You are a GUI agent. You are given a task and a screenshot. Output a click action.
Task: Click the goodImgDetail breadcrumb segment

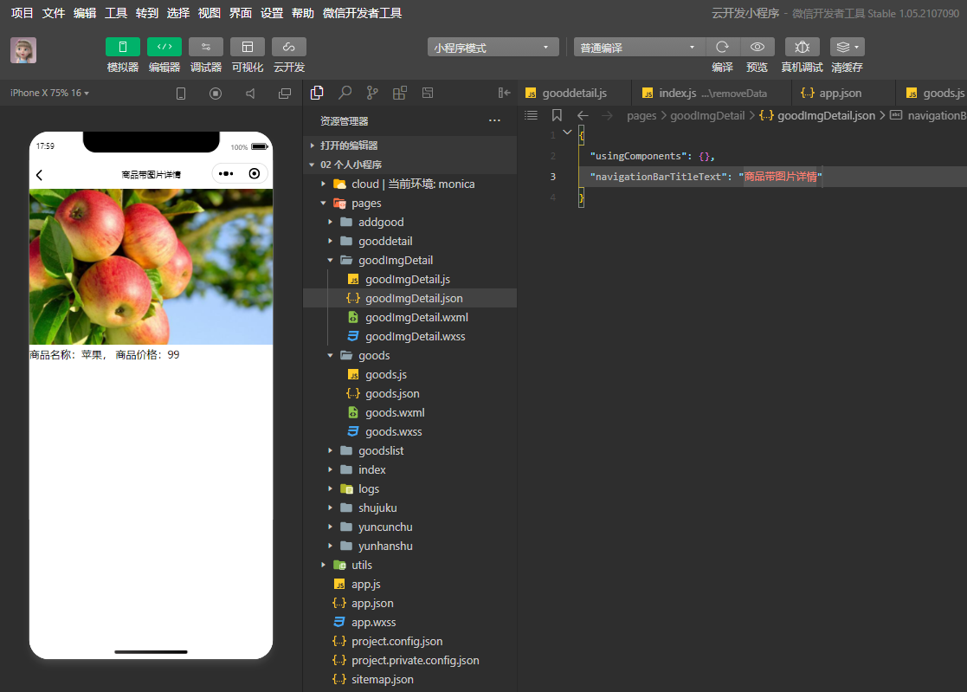(x=707, y=115)
